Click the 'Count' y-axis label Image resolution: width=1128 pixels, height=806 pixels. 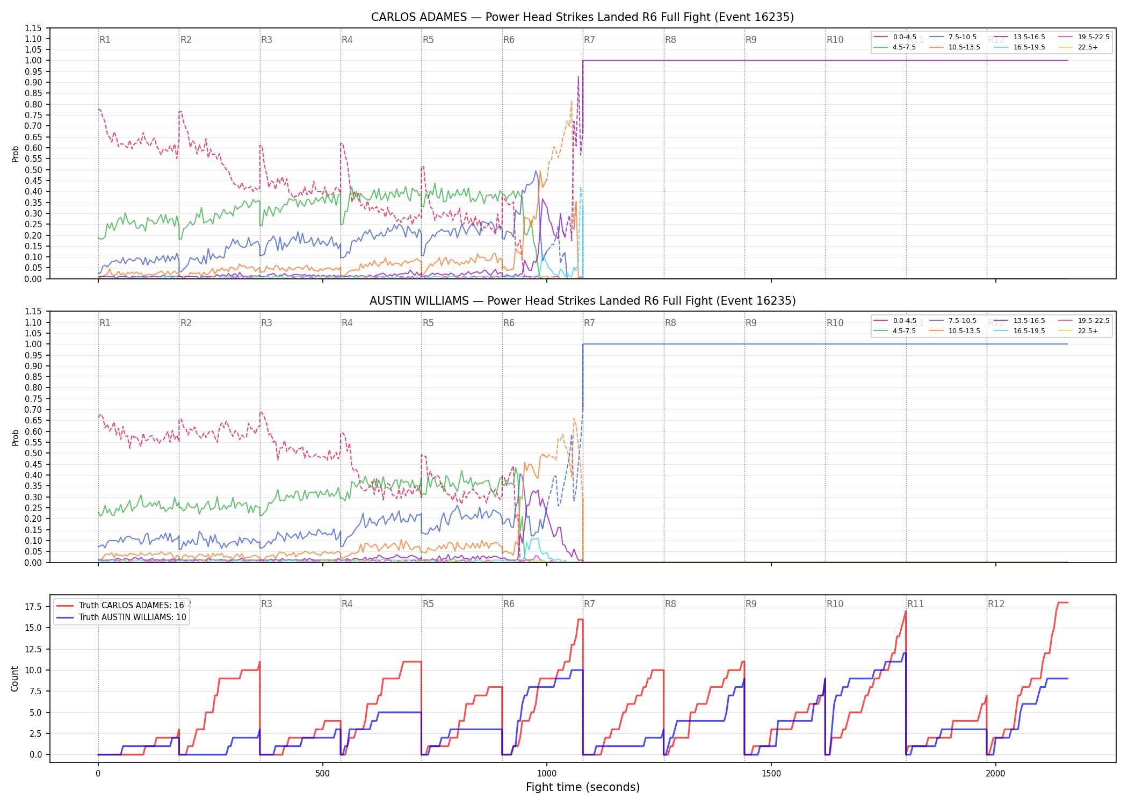click(15, 679)
